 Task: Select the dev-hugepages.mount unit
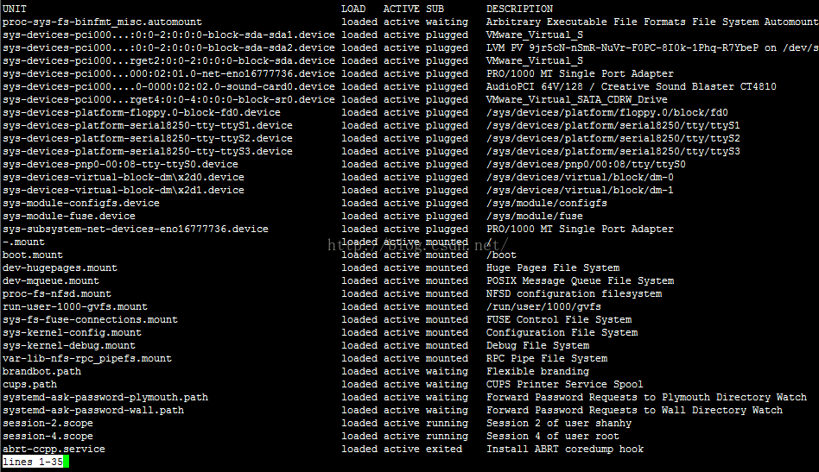[x=60, y=268]
